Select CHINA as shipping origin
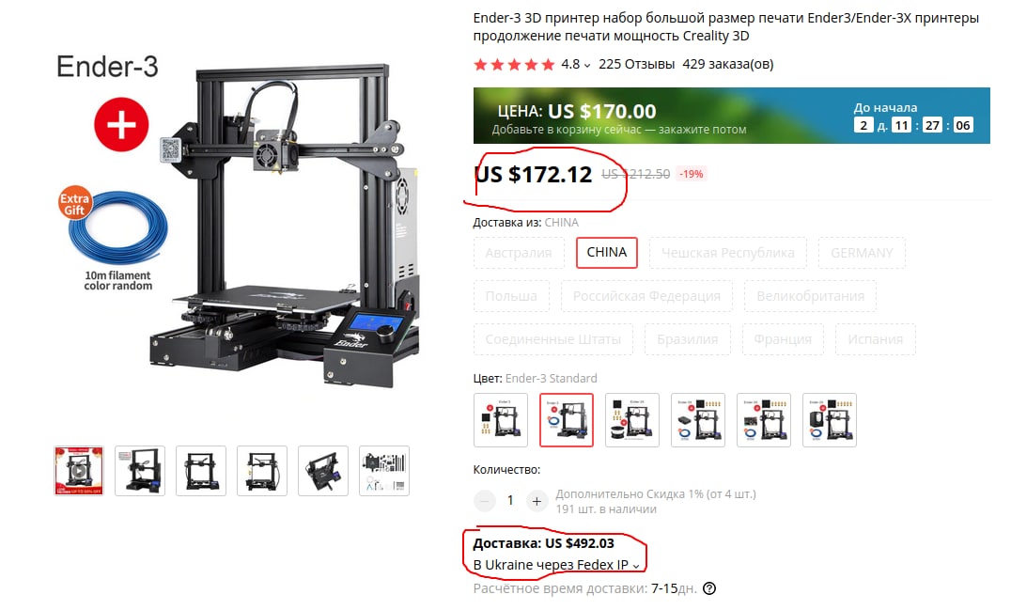The image size is (1011, 610). 607,252
